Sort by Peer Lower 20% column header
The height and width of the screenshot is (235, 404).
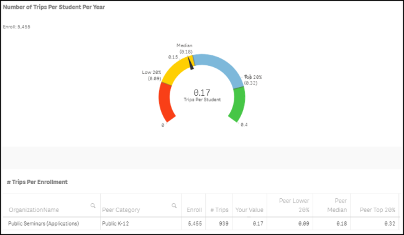pyautogui.click(x=294, y=205)
